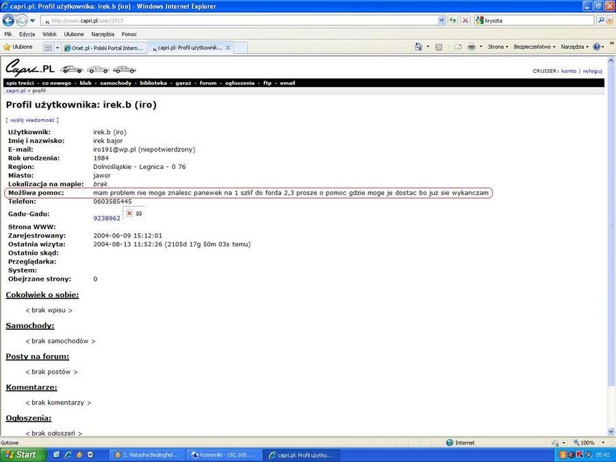Click the Stop loading X icon
The width and height of the screenshot is (616, 462).
click(465, 21)
